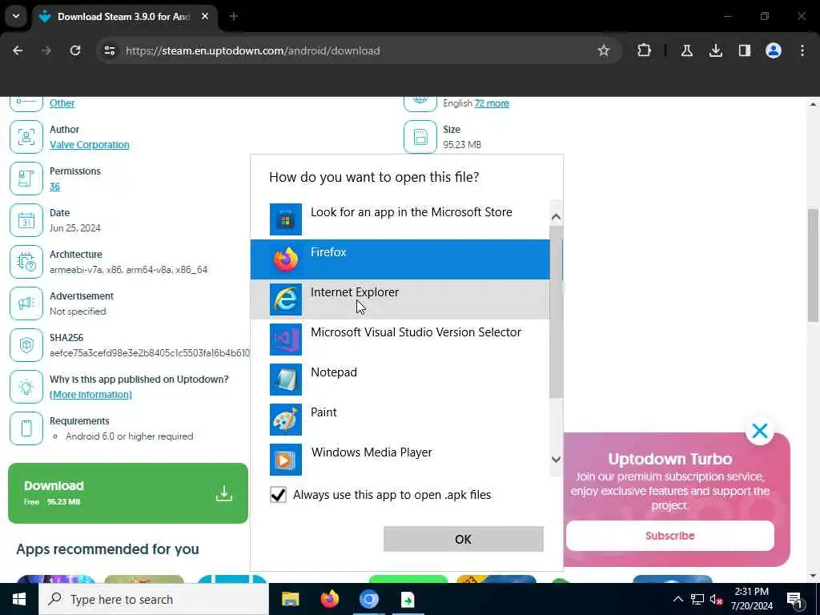Click the Architecture icon

tap(26, 262)
